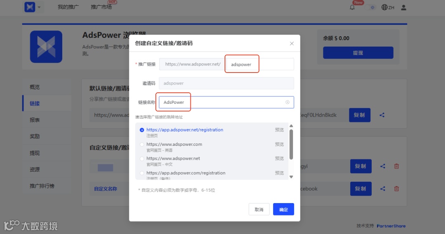Click 预览 for app.adspower.com/registration
Image resolution: width=445 pixels, height=234 pixels.
tap(279, 173)
